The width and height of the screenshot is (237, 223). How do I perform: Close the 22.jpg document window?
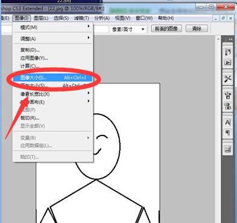pos(231,19)
